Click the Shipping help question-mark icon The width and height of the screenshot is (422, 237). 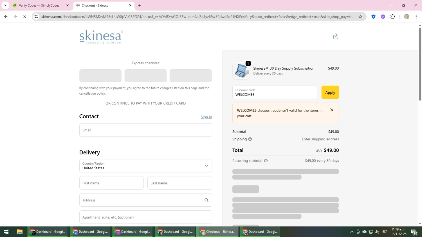tap(250, 139)
